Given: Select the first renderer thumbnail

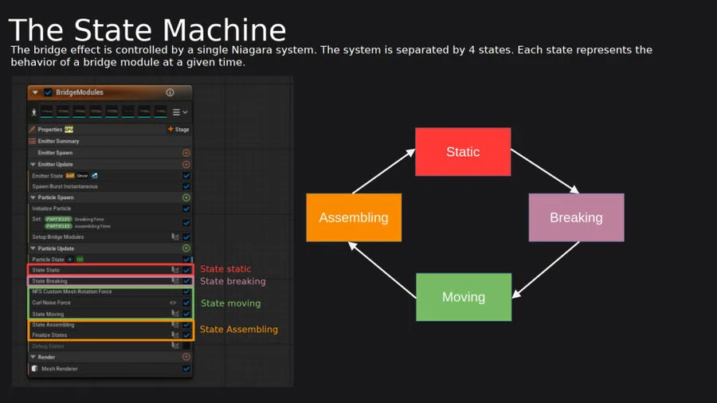Looking at the screenshot, I should [x=47, y=112].
